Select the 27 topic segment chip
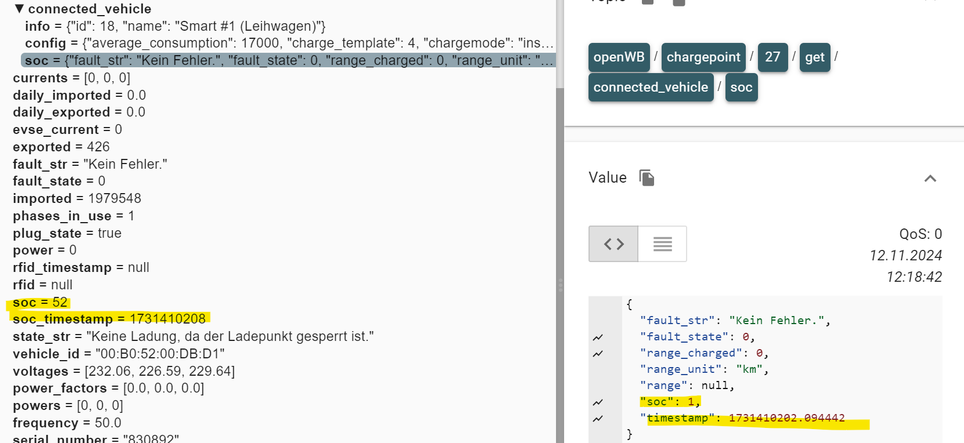Image resolution: width=964 pixels, height=443 pixels. (772, 57)
